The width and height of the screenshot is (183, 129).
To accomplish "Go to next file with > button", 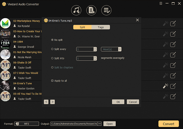I will tap(53, 102).
